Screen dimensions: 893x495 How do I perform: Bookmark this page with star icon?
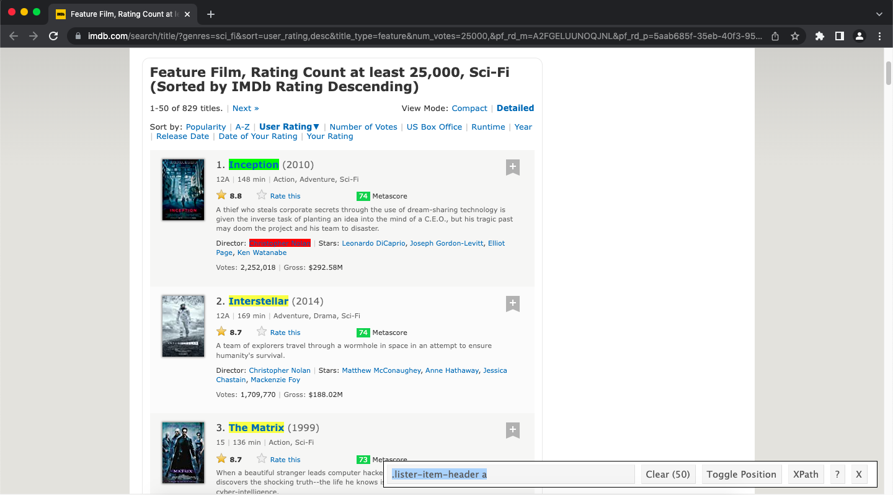pos(795,36)
